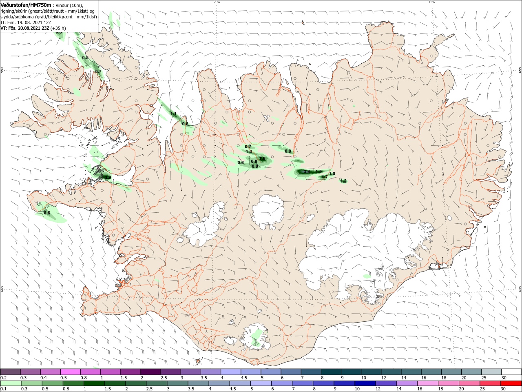Click the '20W' longitude label
Viewport: 522px width, 392px height.
(217, 2)
